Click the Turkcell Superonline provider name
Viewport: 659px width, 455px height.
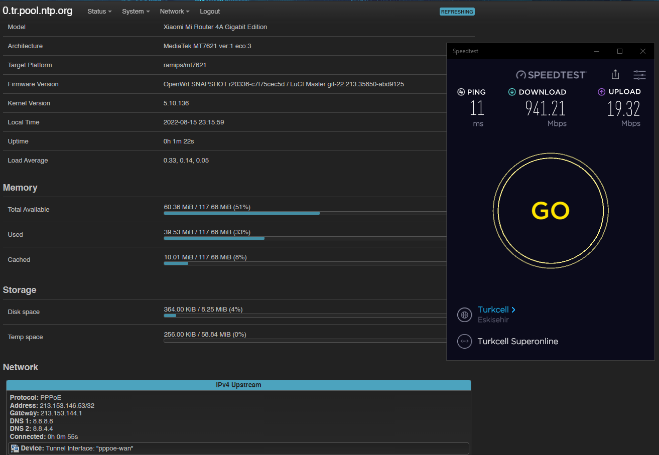(x=518, y=342)
